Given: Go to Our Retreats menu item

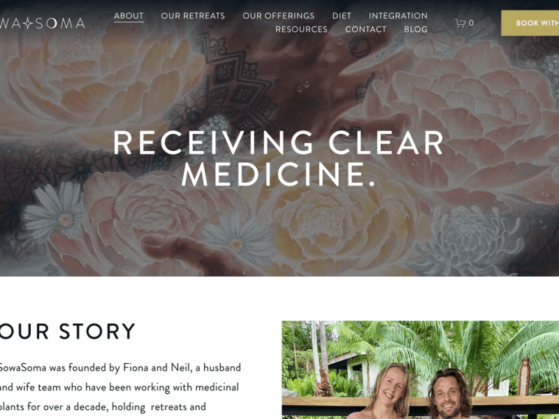Looking at the screenshot, I should (x=193, y=16).
